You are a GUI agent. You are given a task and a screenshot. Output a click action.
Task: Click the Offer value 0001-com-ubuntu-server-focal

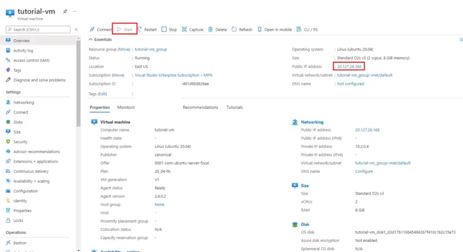click(x=182, y=163)
